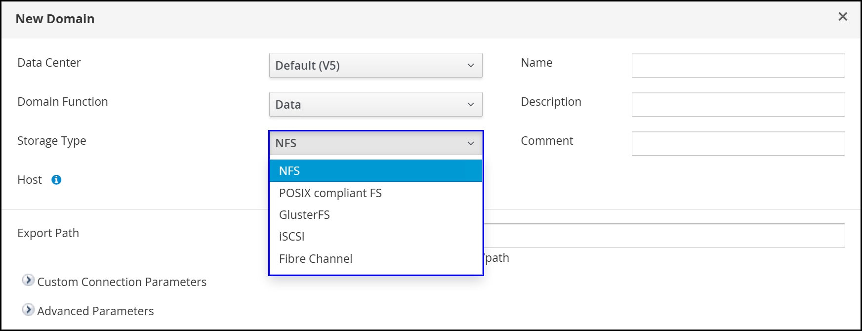
Task: Click the Storage Type label
Action: coord(52,141)
